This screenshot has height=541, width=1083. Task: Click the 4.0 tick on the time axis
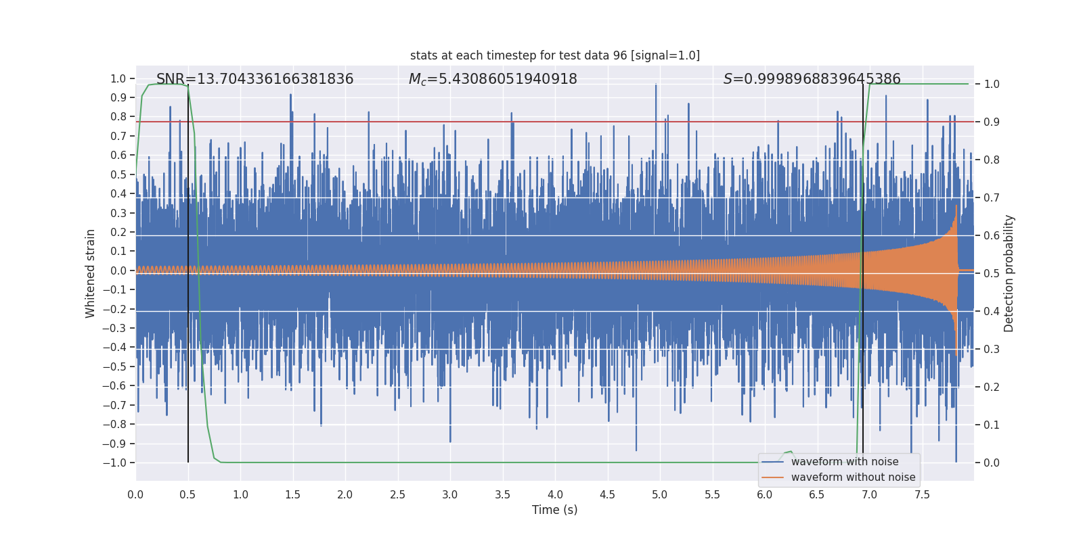[x=555, y=494]
